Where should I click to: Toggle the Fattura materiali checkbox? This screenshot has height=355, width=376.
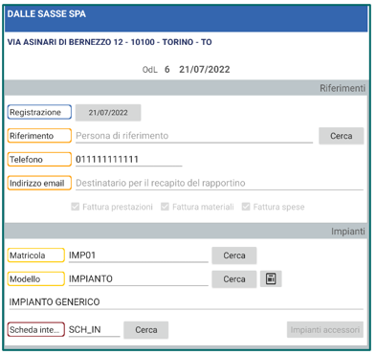point(165,207)
